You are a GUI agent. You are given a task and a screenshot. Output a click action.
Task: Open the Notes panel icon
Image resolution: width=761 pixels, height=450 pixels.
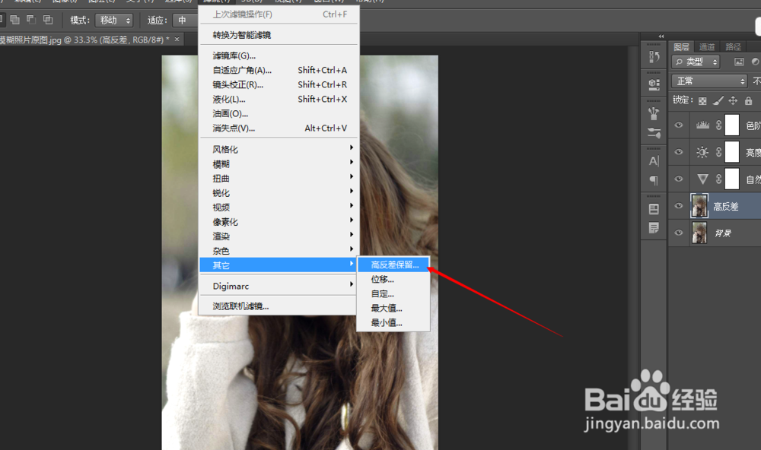654,228
